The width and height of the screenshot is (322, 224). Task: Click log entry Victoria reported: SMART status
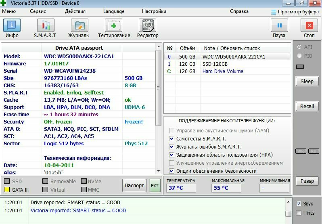coord(78,211)
